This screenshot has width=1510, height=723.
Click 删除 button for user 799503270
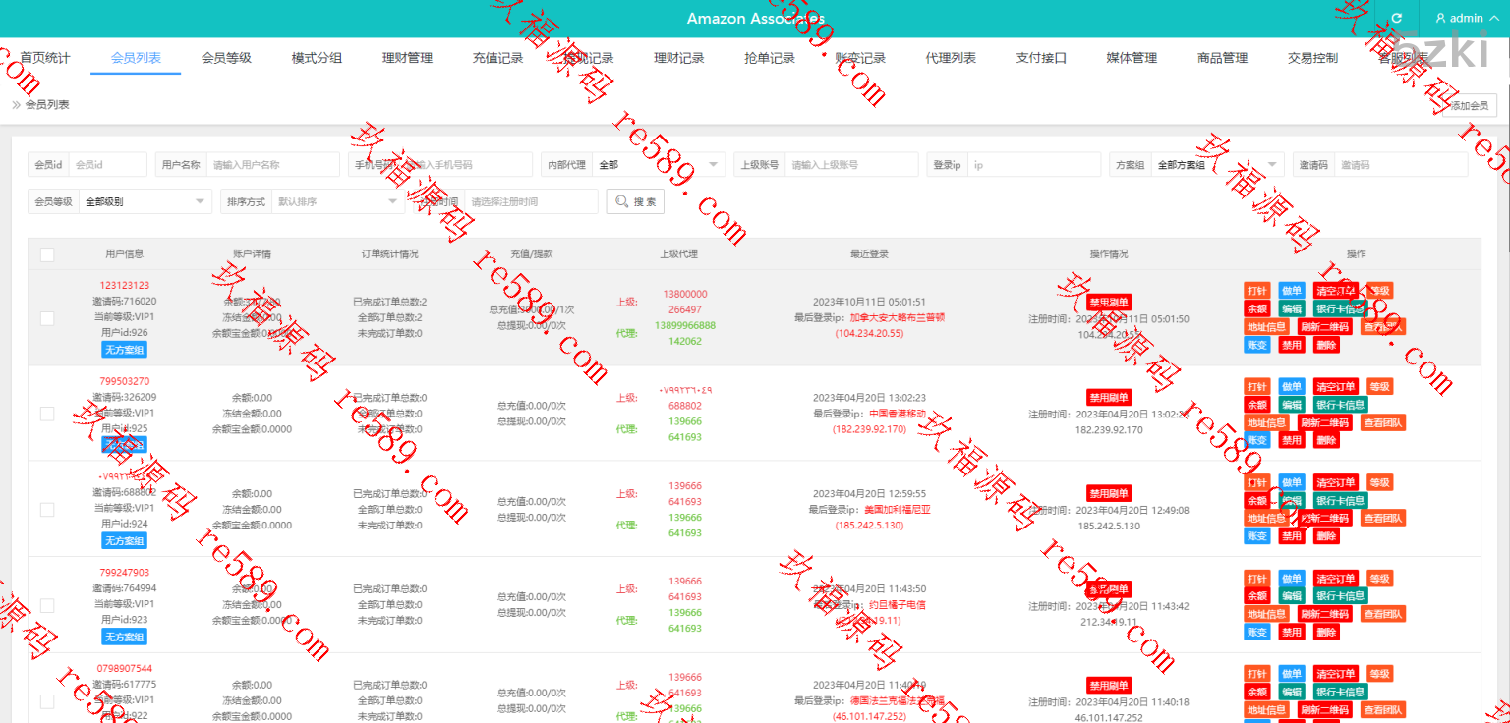point(1326,440)
